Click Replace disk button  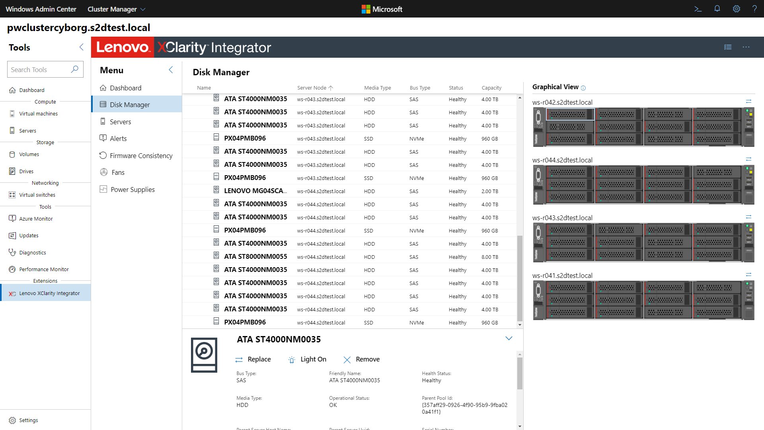coord(253,359)
